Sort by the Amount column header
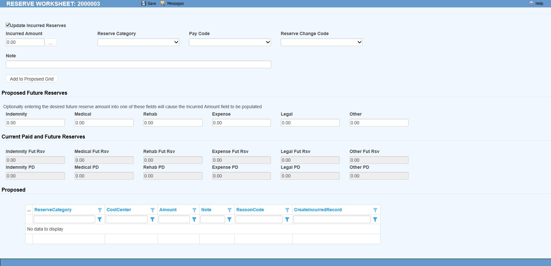This screenshot has width=551, height=266. point(168,210)
